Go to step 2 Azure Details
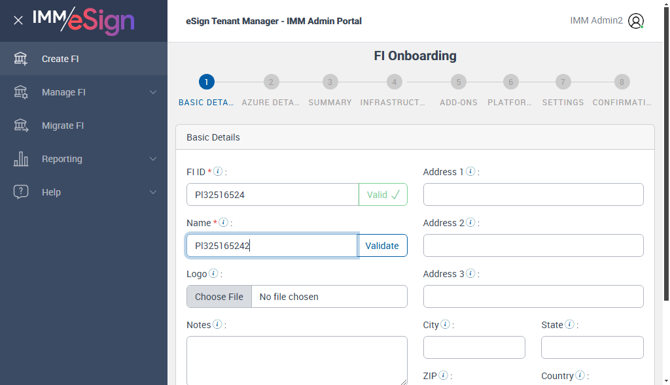This screenshot has width=670, height=385. (x=270, y=82)
